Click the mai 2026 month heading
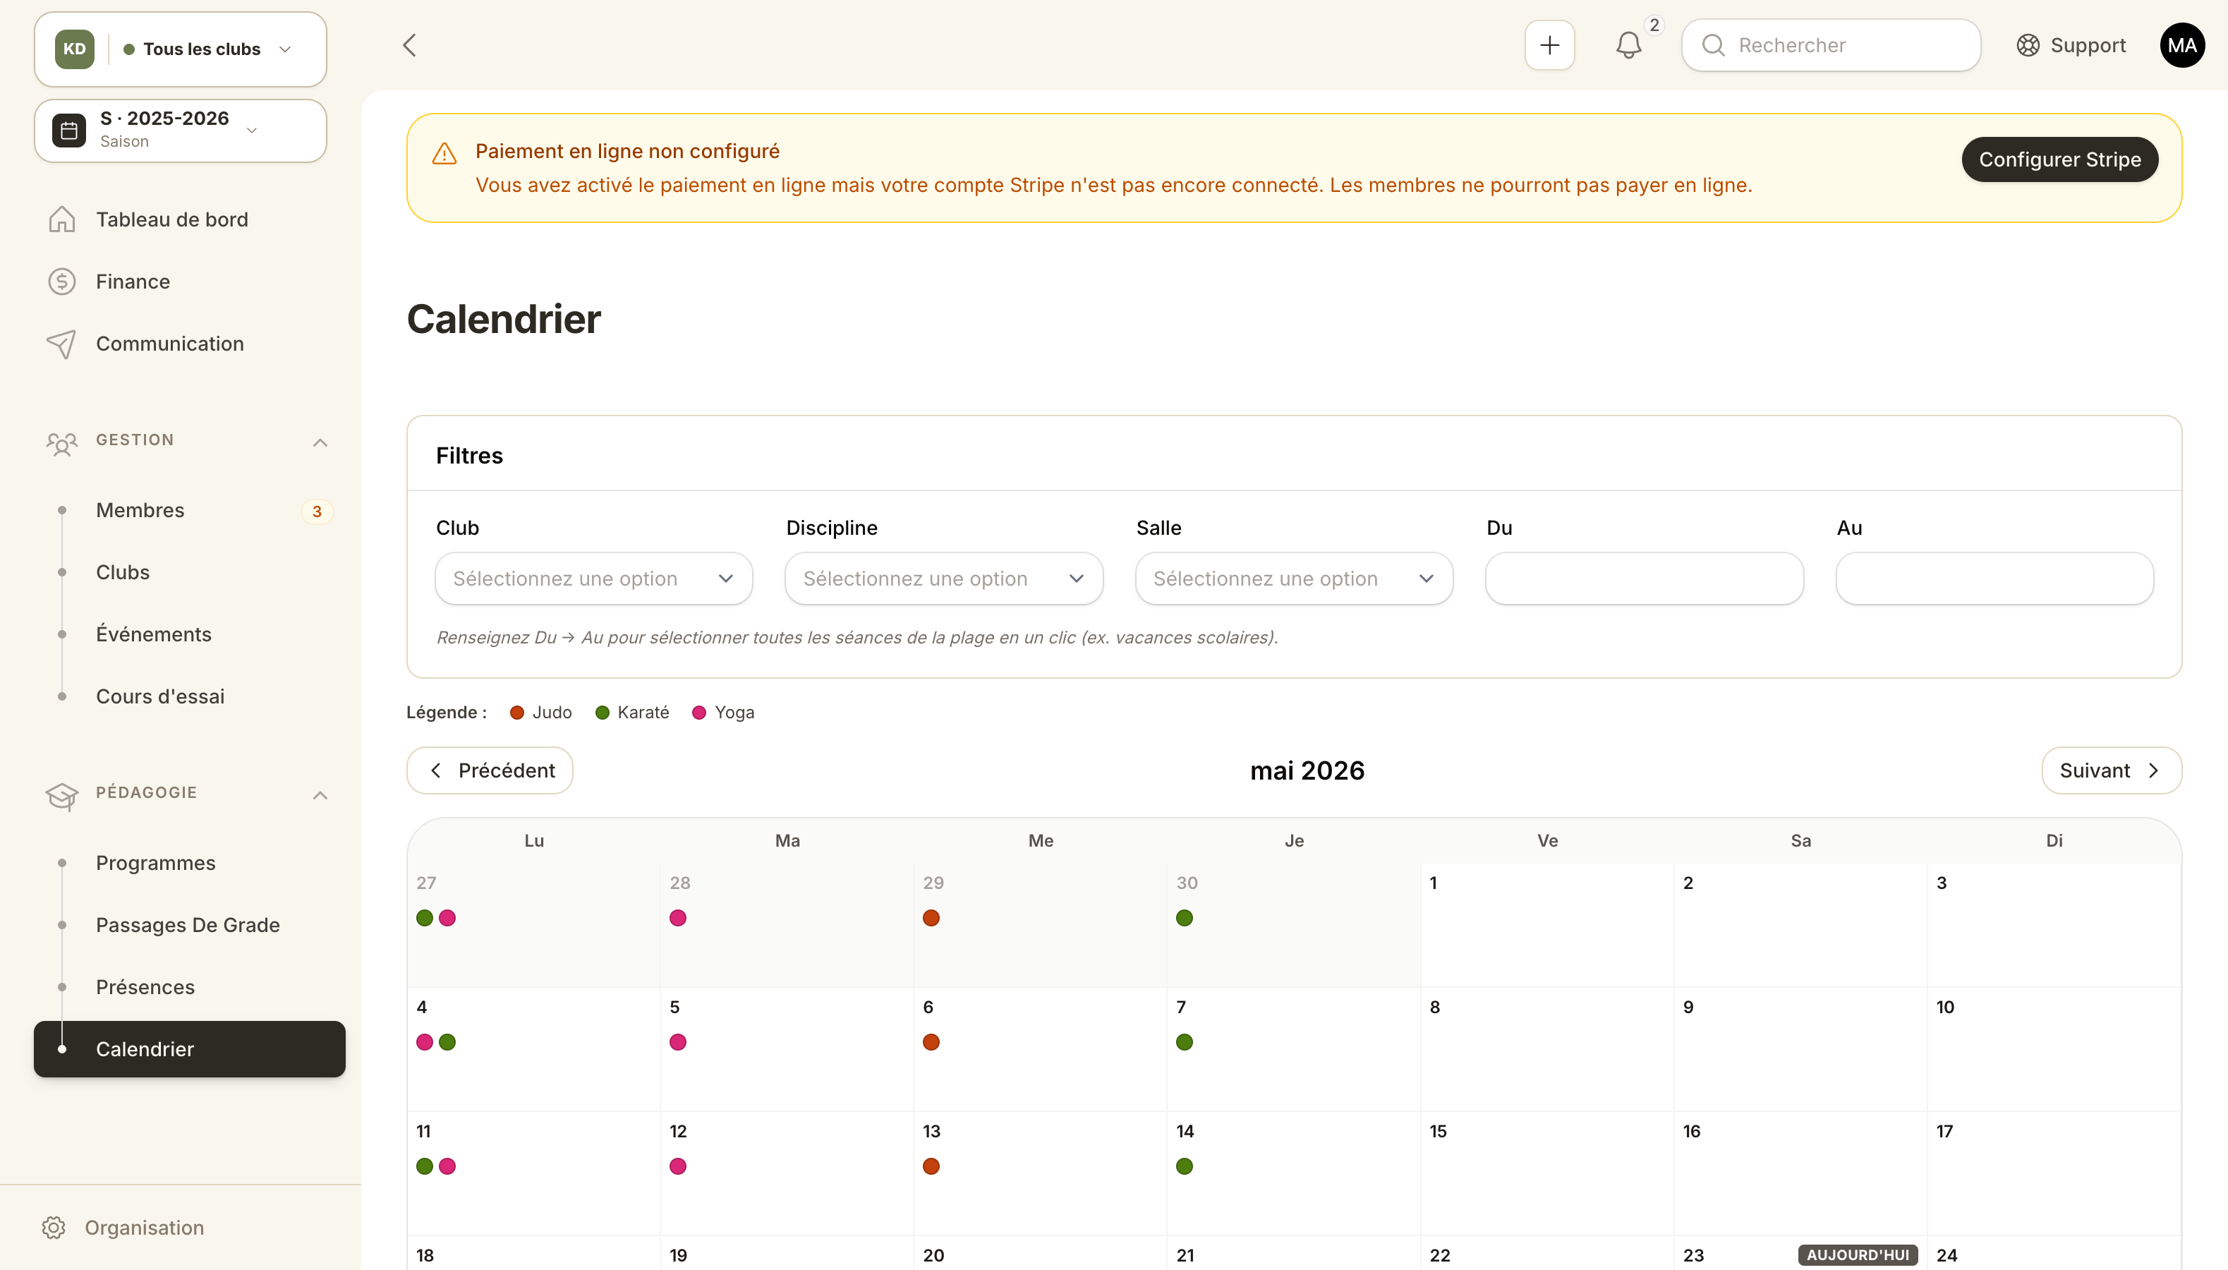 click(x=1307, y=770)
